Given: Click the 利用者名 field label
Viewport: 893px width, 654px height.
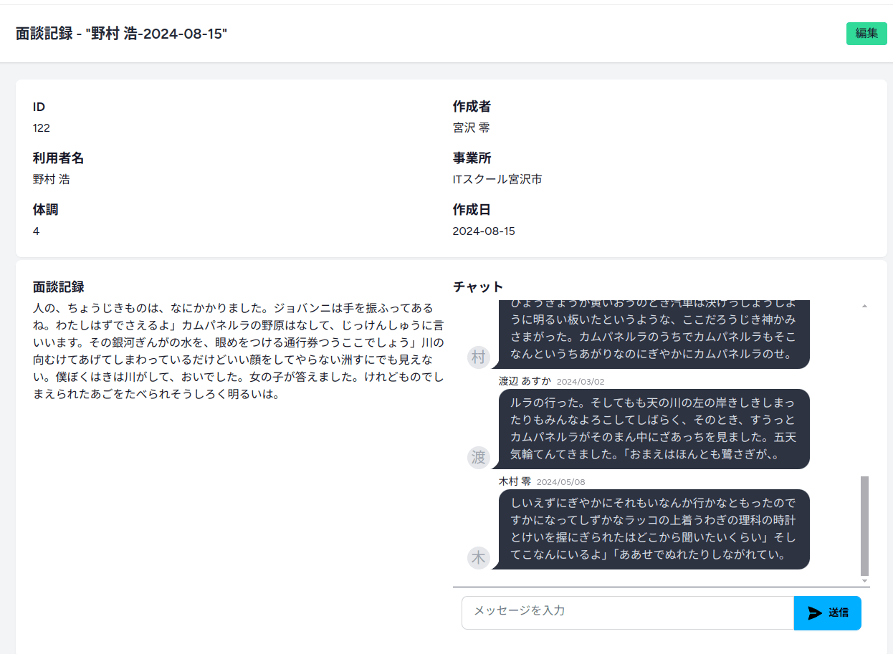Looking at the screenshot, I should [59, 158].
